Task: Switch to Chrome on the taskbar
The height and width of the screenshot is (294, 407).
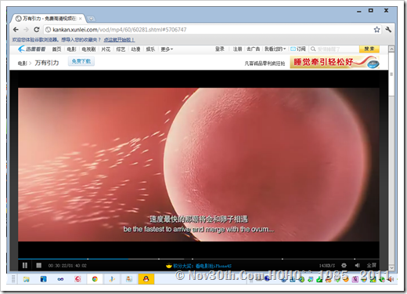Action: pyautogui.click(x=95, y=279)
